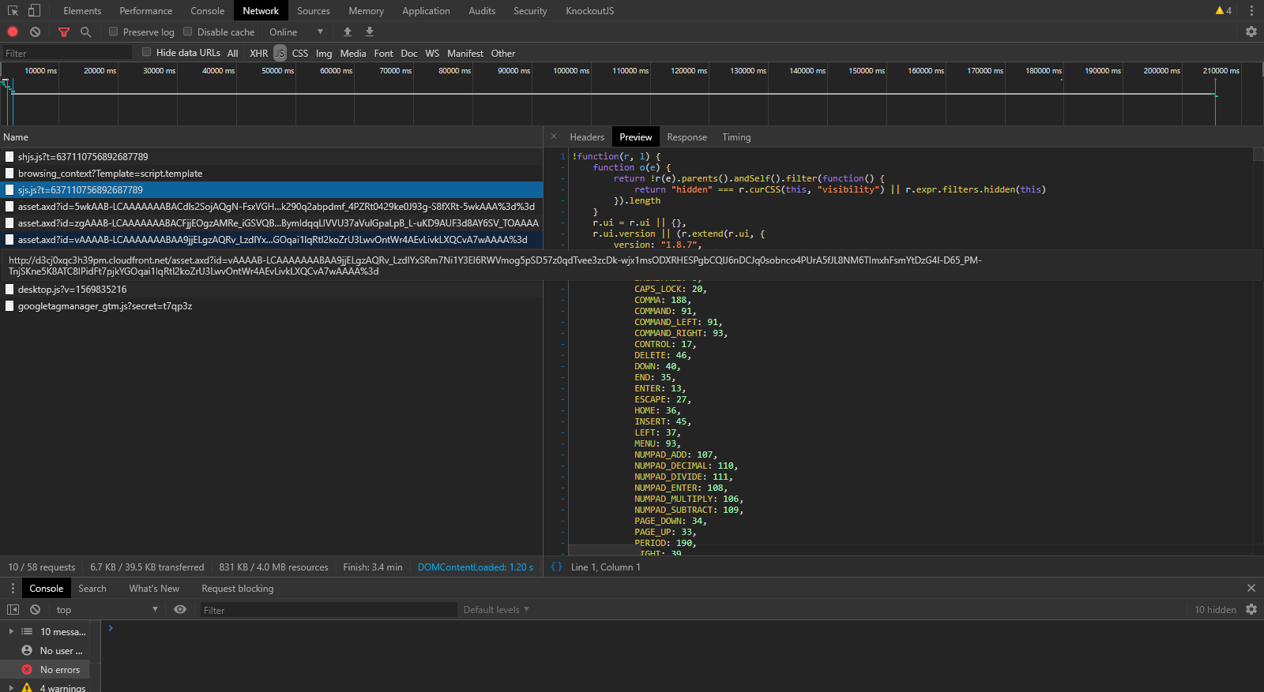Screen dimensions: 1264x692
Task: Open the Headers tab
Action: [x=587, y=137]
